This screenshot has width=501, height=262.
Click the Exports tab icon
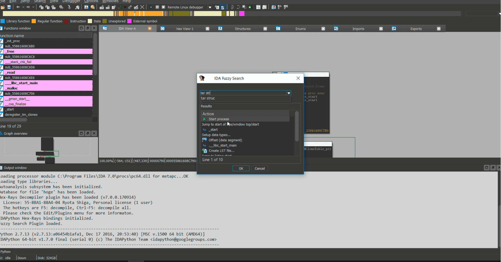[394, 28]
